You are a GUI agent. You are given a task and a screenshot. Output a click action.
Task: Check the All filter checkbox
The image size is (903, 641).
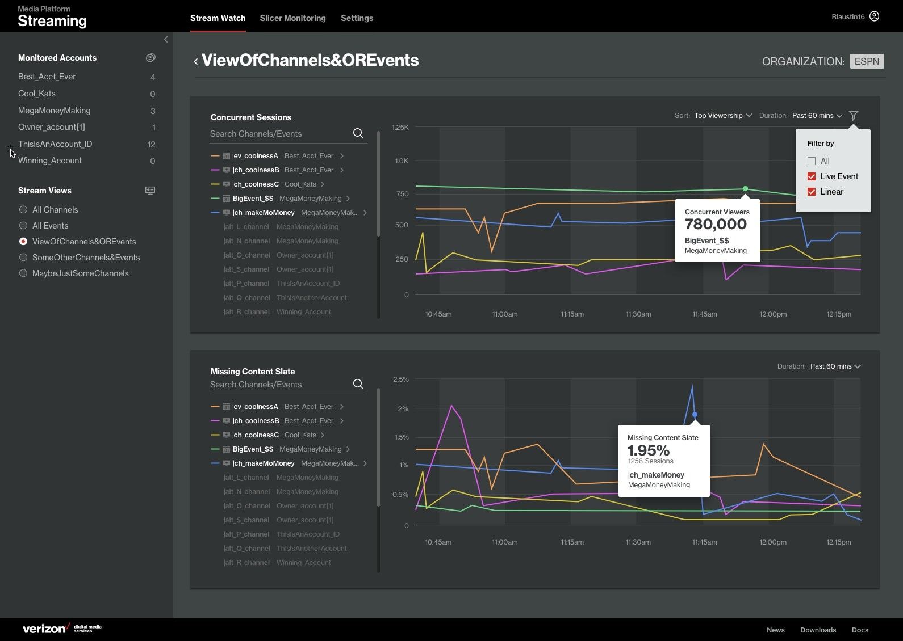[812, 161]
